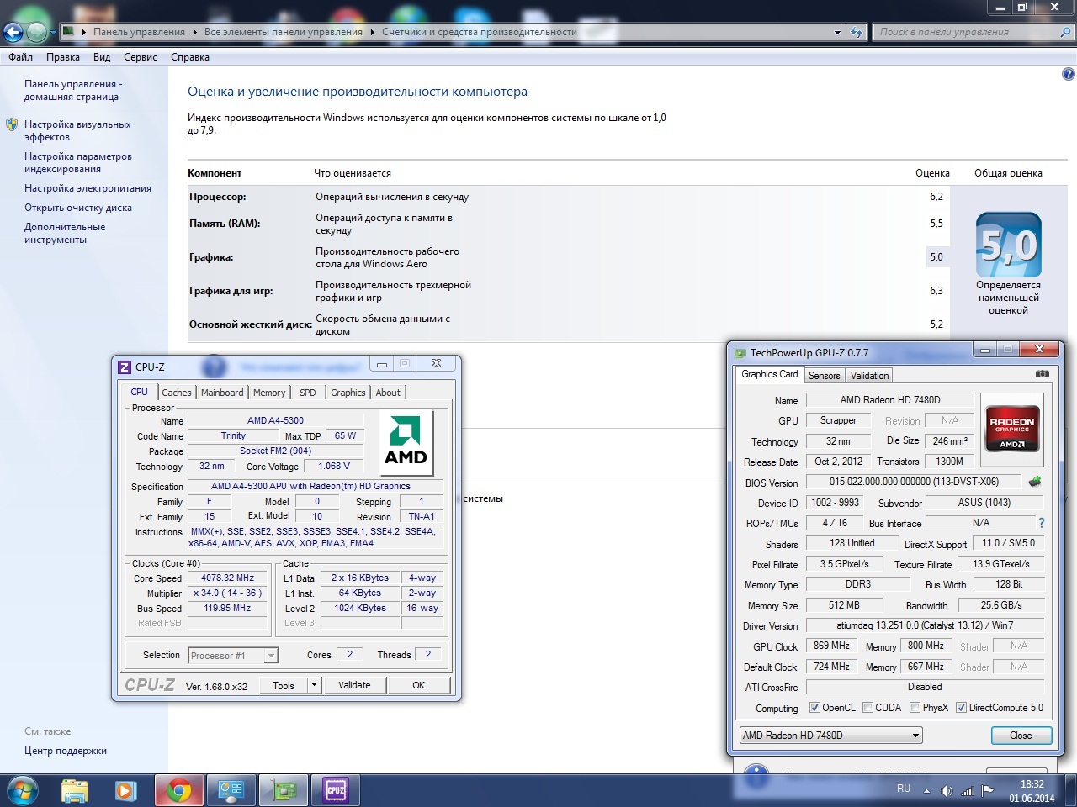Open the control panel help icon
Image resolution: width=1077 pixels, height=807 pixels.
tap(1068, 74)
